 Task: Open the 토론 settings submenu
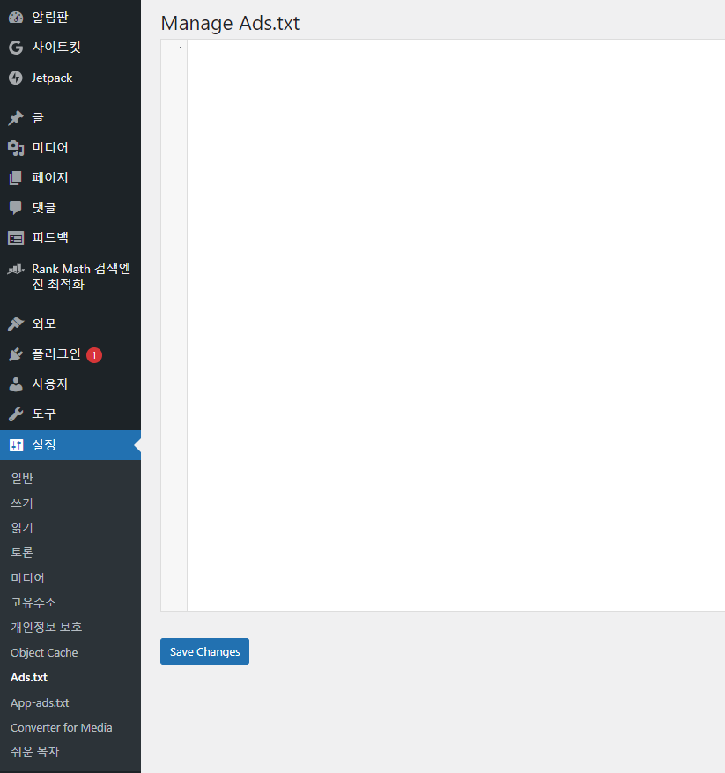(x=22, y=553)
